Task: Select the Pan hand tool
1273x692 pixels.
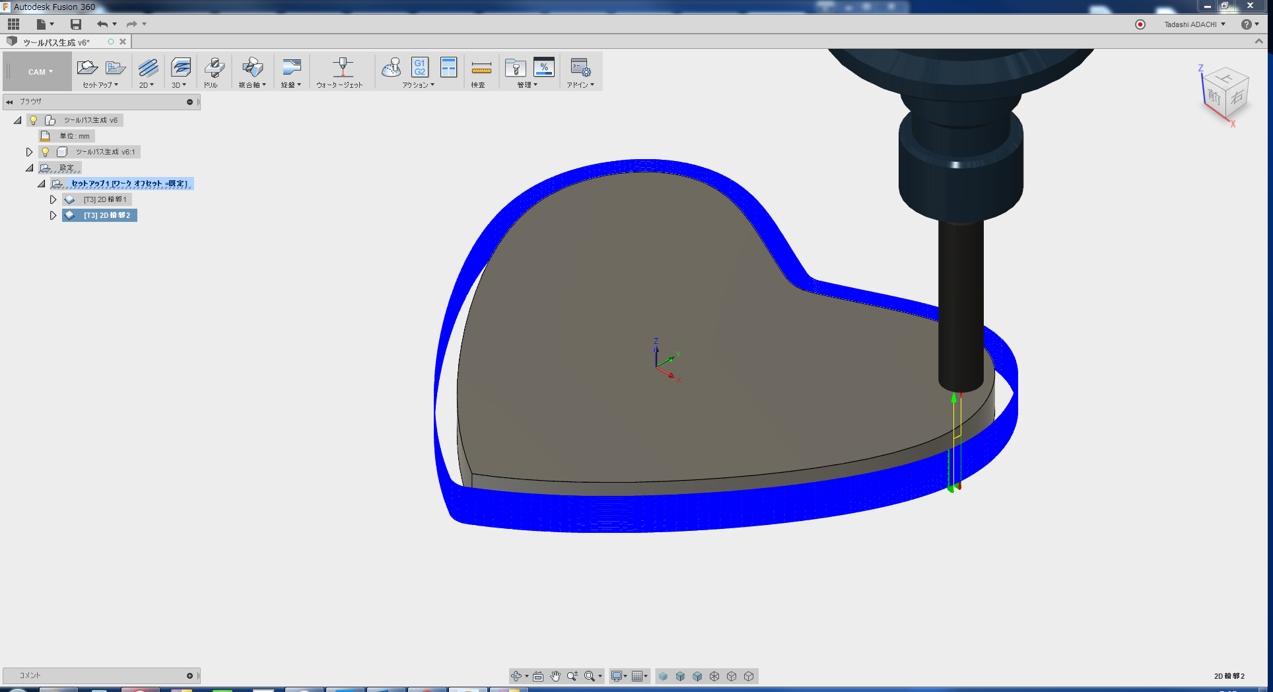Action: click(x=555, y=675)
